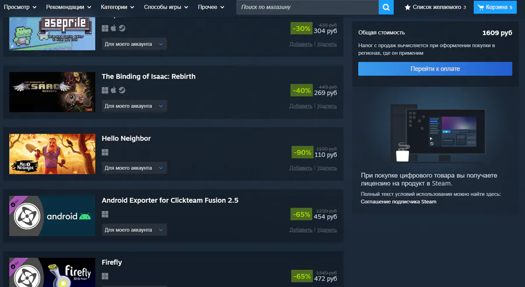Open account dropdown for Binding of Isaac

click(134, 106)
